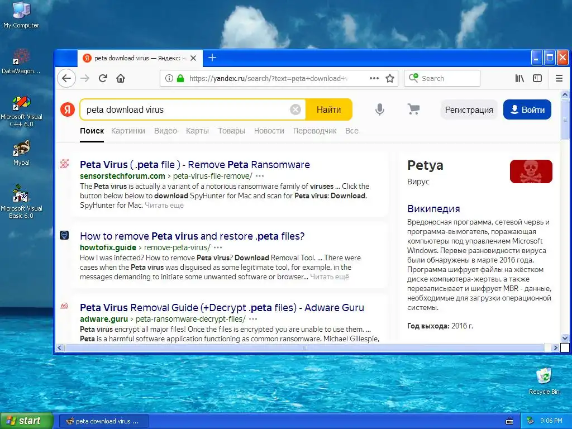Image resolution: width=572 pixels, height=429 pixels.
Task: Open Peta Virus Removal Guide Adware Guru result
Action: [222, 308]
